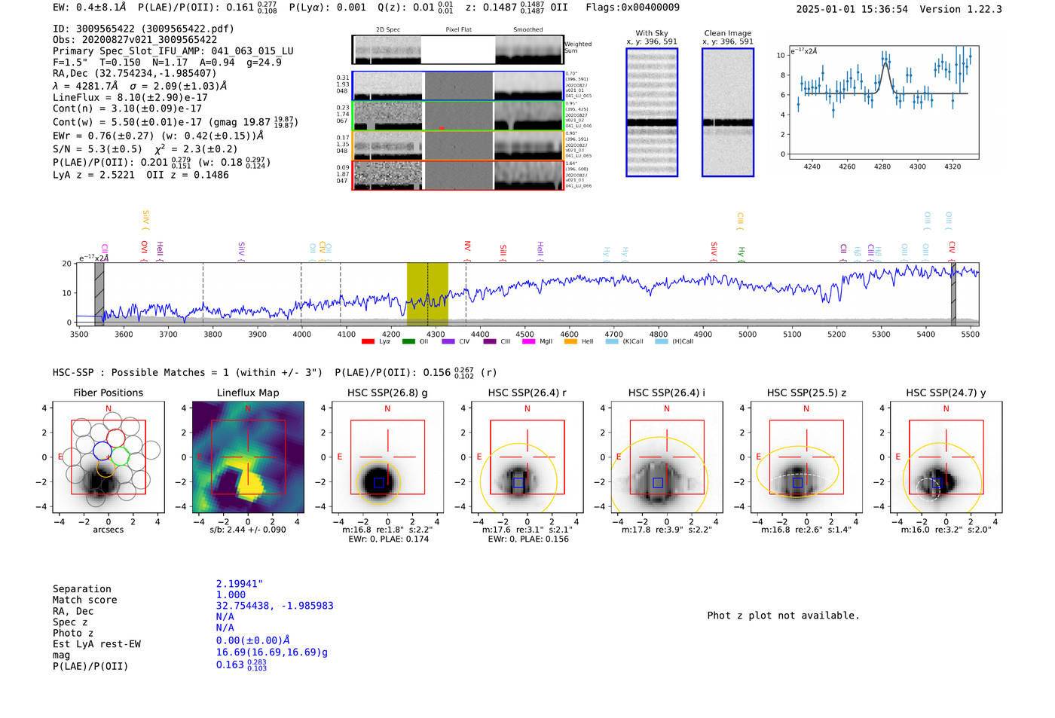This screenshot has width=1055, height=718.
Task: Click the Primary Spec_Slot_IFU_AMP value 041_063_015_LU
Action: (251, 51)
